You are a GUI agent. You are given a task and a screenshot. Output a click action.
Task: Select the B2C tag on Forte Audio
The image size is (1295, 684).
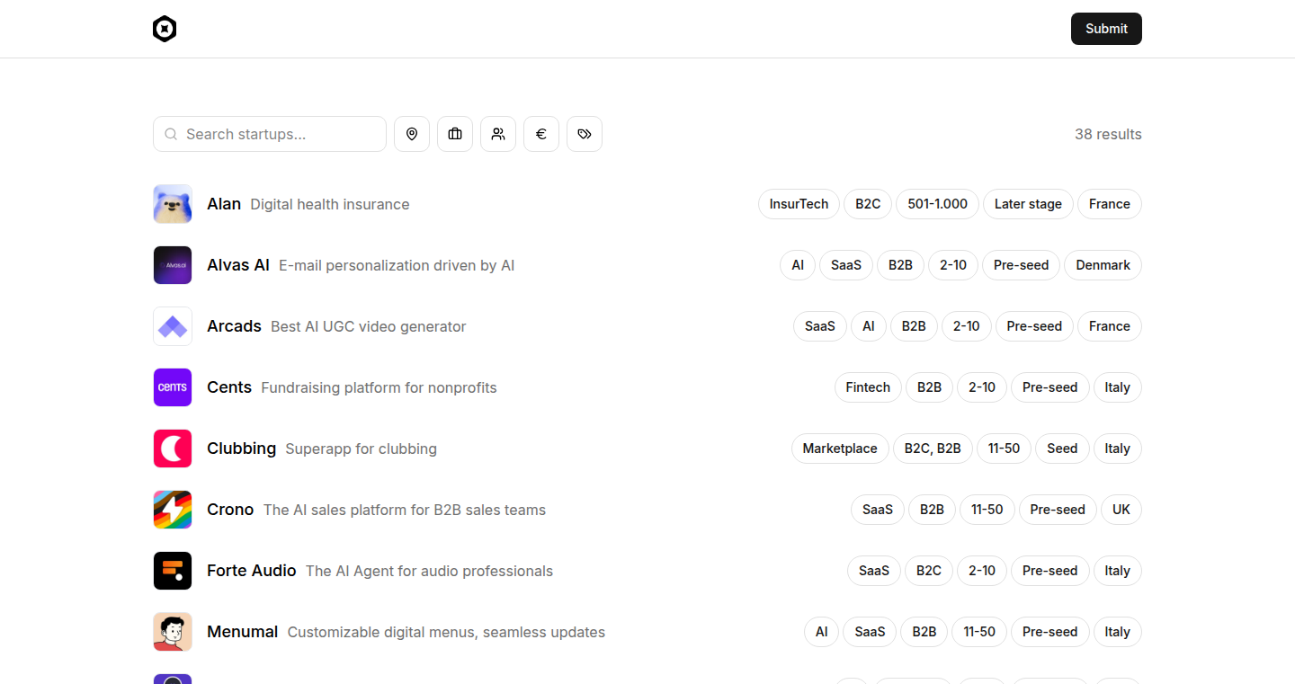(929, 571)
